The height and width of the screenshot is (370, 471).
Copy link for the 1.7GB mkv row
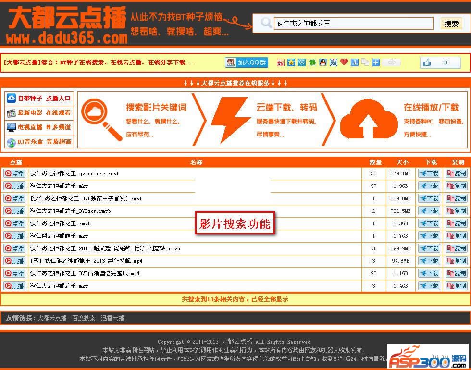tap(456, 236)
